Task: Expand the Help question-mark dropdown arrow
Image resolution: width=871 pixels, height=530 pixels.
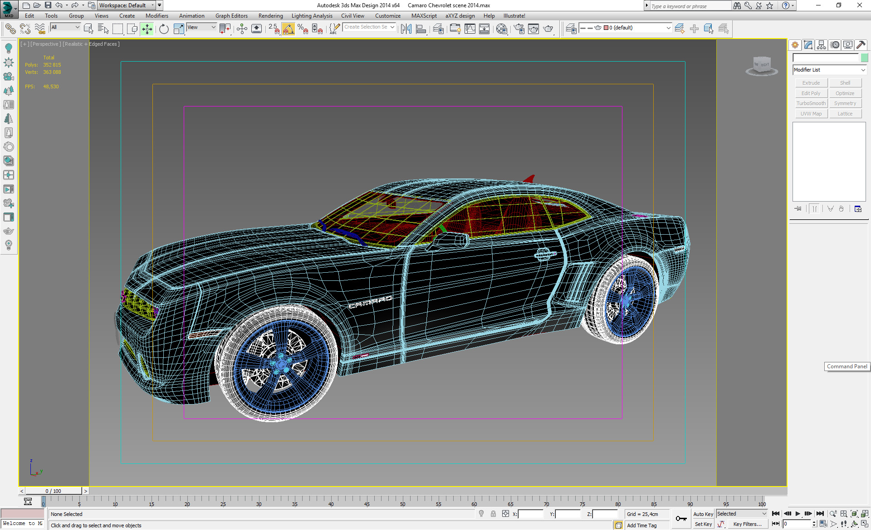Action: 793,5
